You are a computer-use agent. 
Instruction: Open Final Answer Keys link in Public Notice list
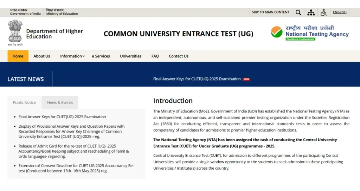62,117
